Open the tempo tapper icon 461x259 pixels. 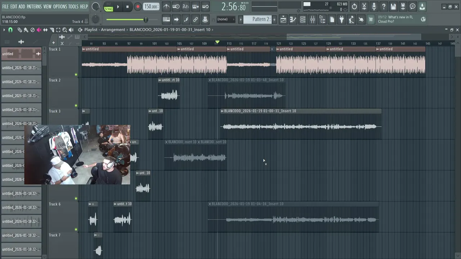pyautogui.click(x=352, y=19)
